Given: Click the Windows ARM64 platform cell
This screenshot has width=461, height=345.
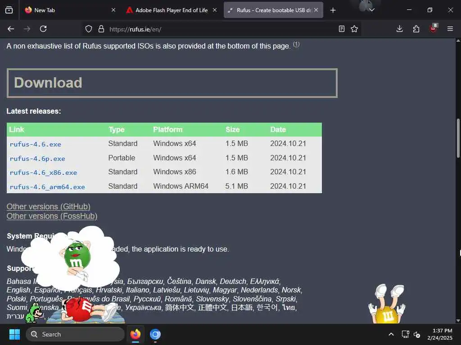Looking at the screenshot, I should 181,186.
